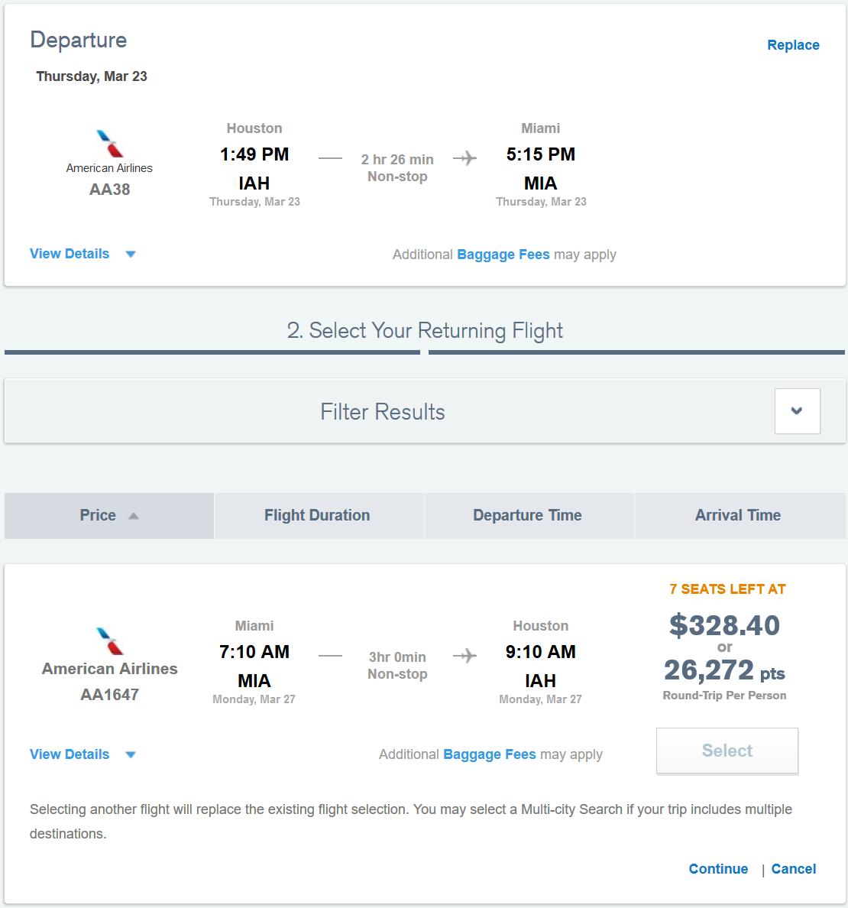The height and width of the screenshot is (908, 848).
Task: Sort results by Flight Duration
Action: tap(317, 516)
